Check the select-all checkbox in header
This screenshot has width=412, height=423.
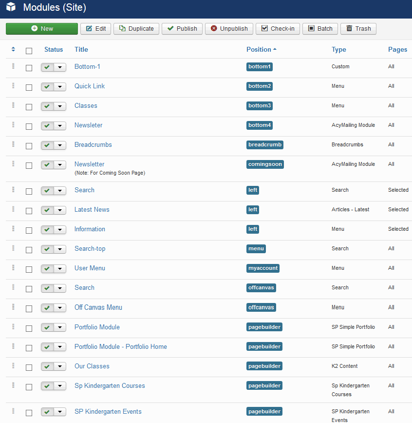click(x=29, y=51)
